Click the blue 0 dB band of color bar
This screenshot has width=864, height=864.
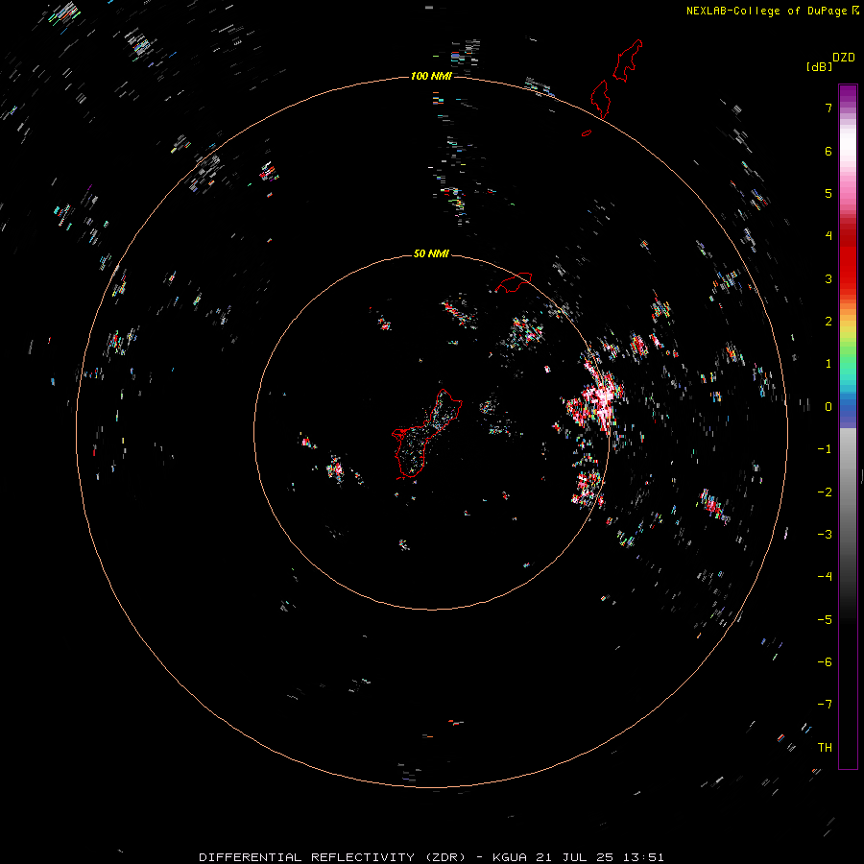pyautogui.click(x=848, y=408)
